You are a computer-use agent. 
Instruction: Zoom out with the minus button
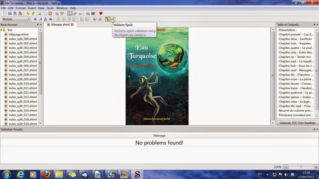286,167
